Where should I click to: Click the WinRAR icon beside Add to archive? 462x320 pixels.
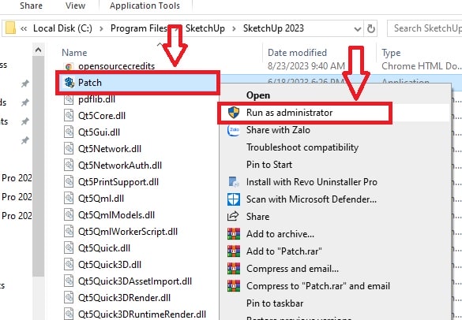pos(234,234)
